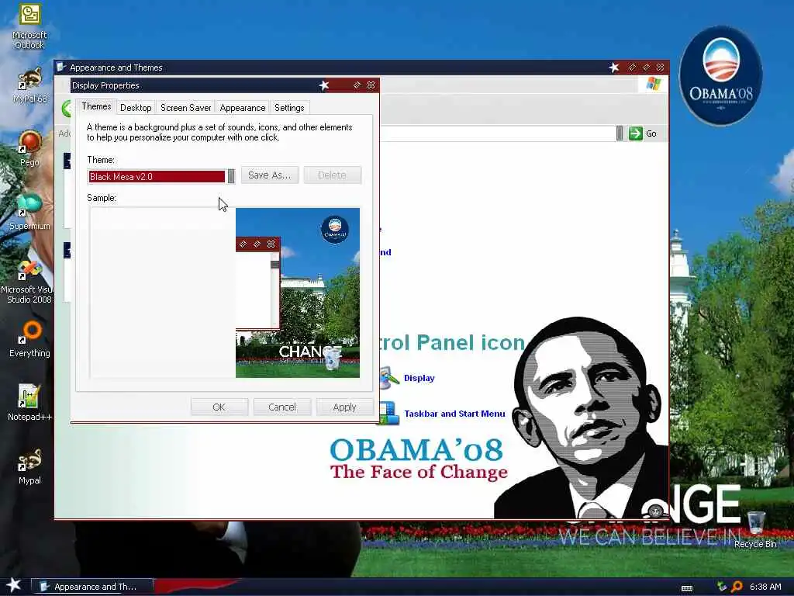The width and height of the screenshot is (794, 596).
Task: Open the Taskbar and Start Menu link
Action: pos(454,414)
